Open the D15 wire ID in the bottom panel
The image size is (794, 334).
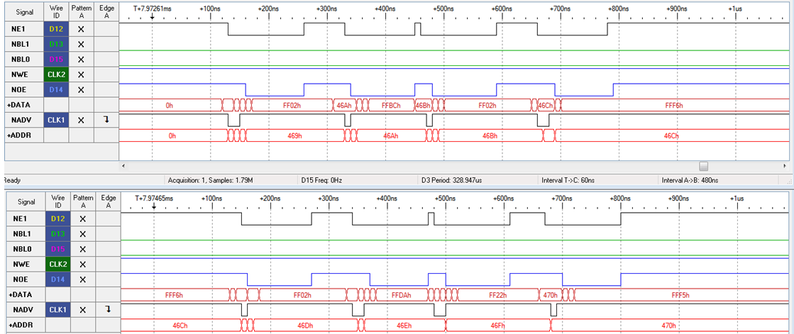pos(57,249)
